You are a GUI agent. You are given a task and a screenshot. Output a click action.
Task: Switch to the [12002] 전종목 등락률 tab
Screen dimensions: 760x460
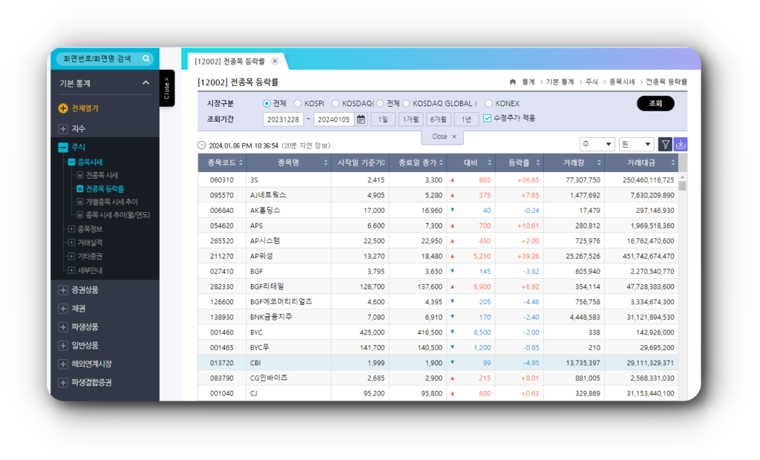pos(230,61)
